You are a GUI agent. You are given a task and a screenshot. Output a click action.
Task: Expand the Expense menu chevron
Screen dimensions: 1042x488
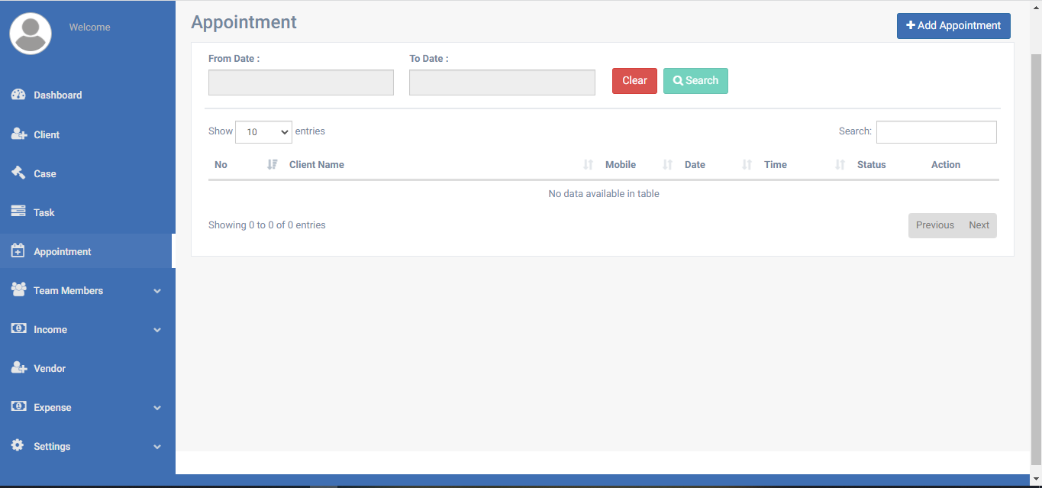pyautogui.click(x=157, y=408)
